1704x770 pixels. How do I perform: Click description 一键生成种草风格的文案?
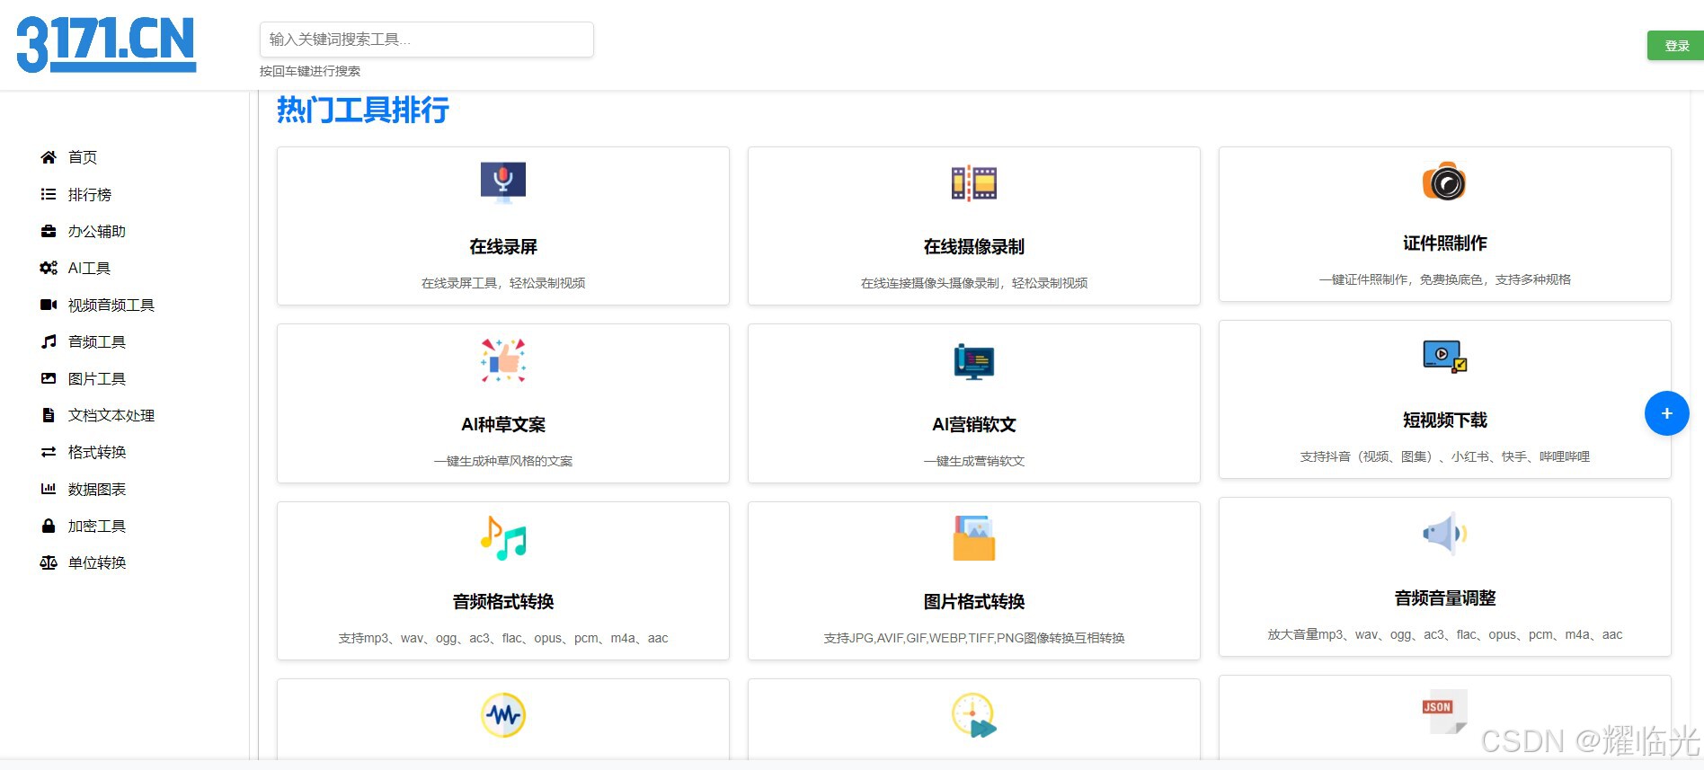click(503, 461)
